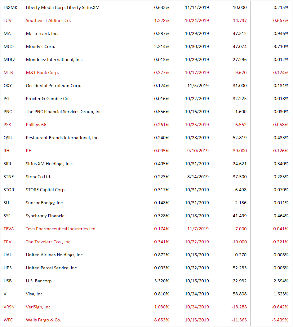Select the Wells Fargo & Co. name
The width and height of the screenshot is (293, 327).
coord(43,320)
